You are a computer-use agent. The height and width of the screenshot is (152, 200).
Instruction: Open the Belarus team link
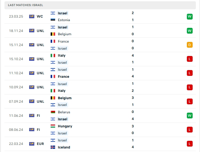pos(64,112)
